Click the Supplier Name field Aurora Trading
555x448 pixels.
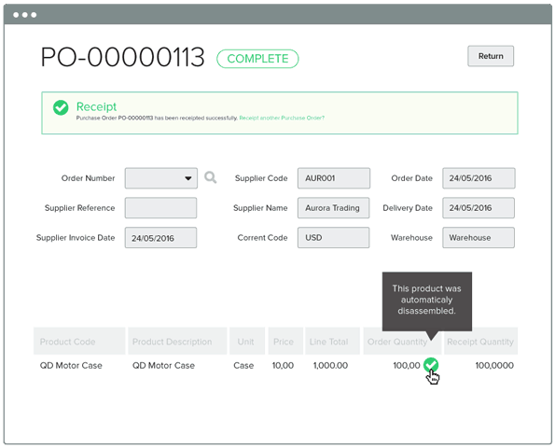pos(333,208)
